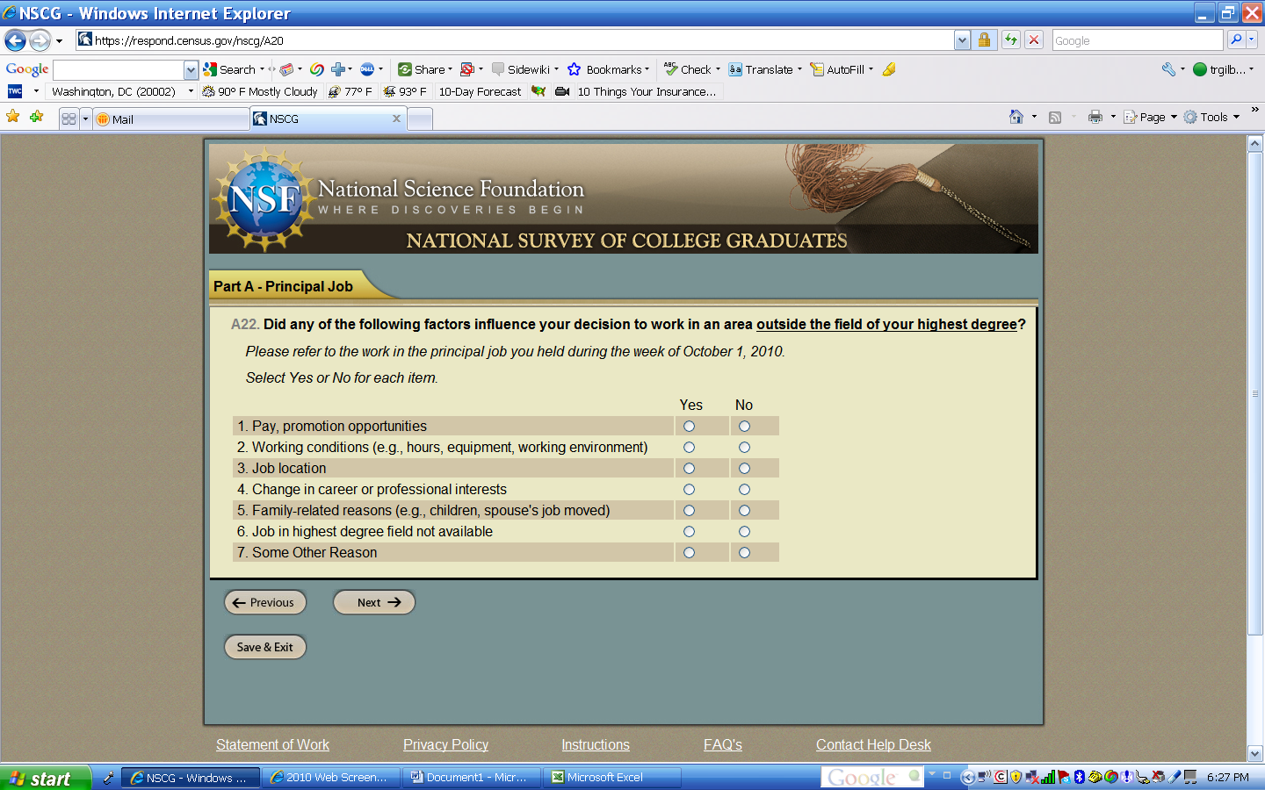This screenshot has height=790, width=1265.
Task: Open the Home page icon
Action: pyautogui.click(x=1016, y=117)
